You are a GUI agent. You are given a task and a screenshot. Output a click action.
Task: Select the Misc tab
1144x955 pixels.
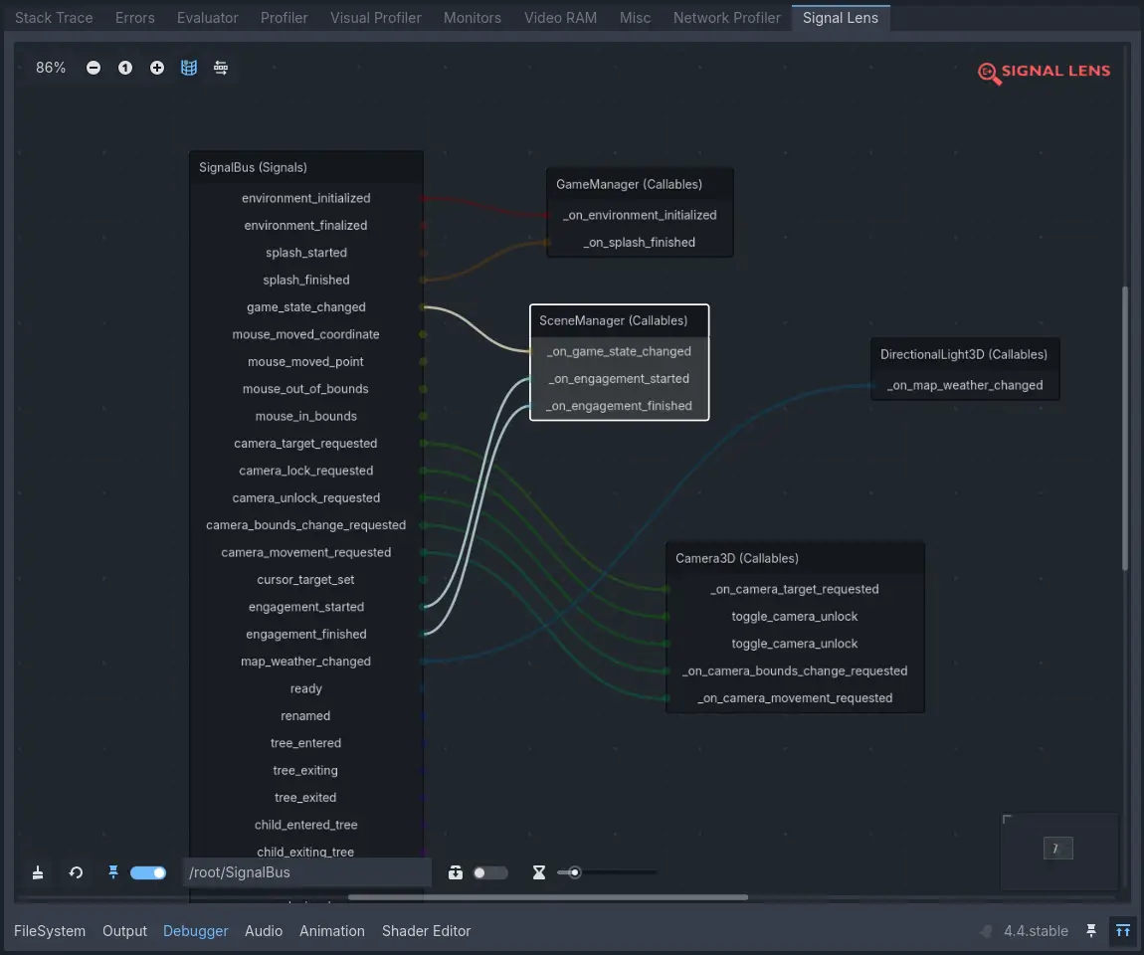point(636,18)
